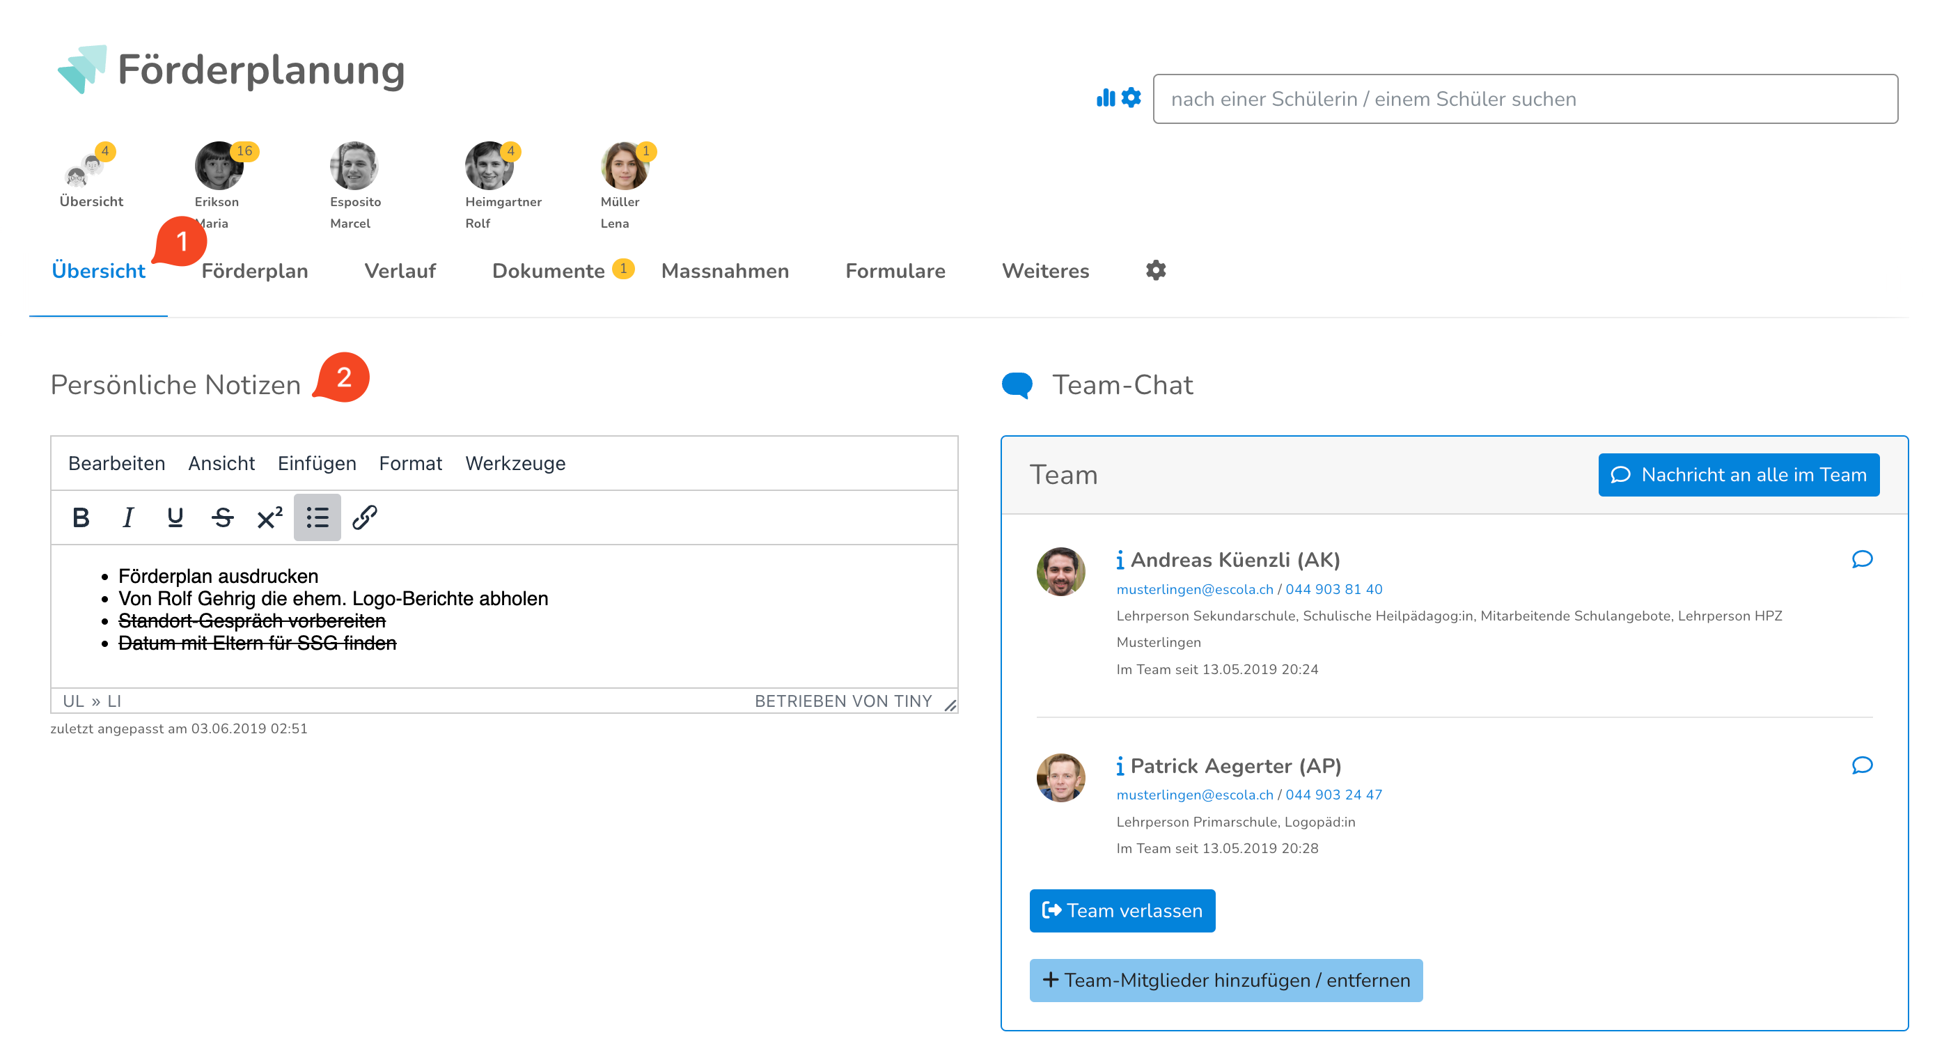Open the Einfügen menu
Viewport: 1951px width, 1046px height.
pyautogui.click(x=317, y=463)
